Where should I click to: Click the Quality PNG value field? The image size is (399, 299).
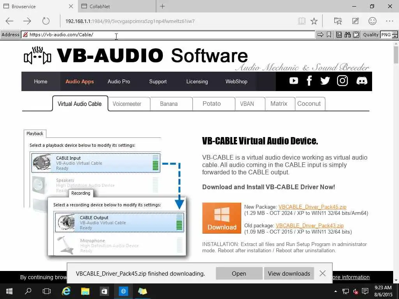(x=386, y=35)
